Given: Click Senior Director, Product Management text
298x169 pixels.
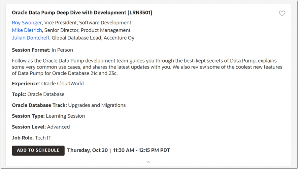Looking at the screenshot, I should [87, 30].
